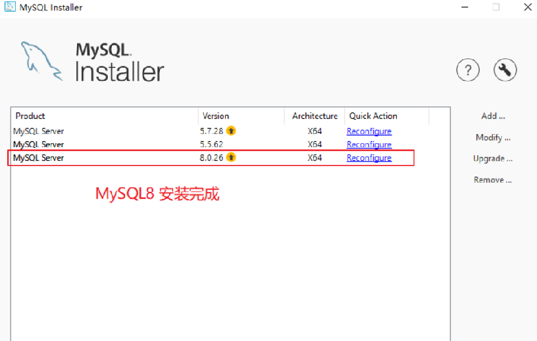Reconfigure MySQL Server 5.7.28

369,131
